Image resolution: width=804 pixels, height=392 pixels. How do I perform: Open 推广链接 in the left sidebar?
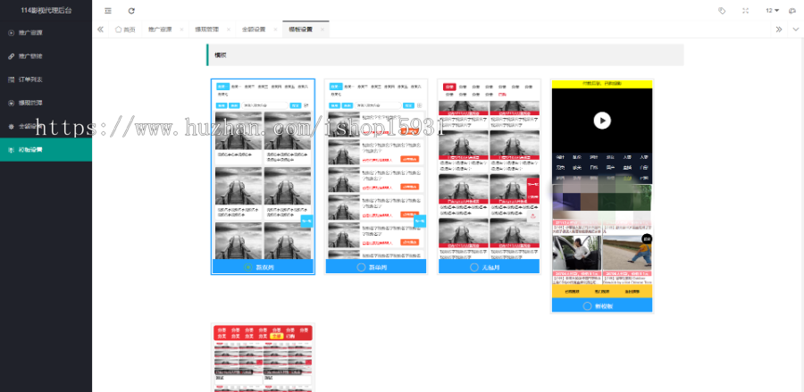click(46, 56)
